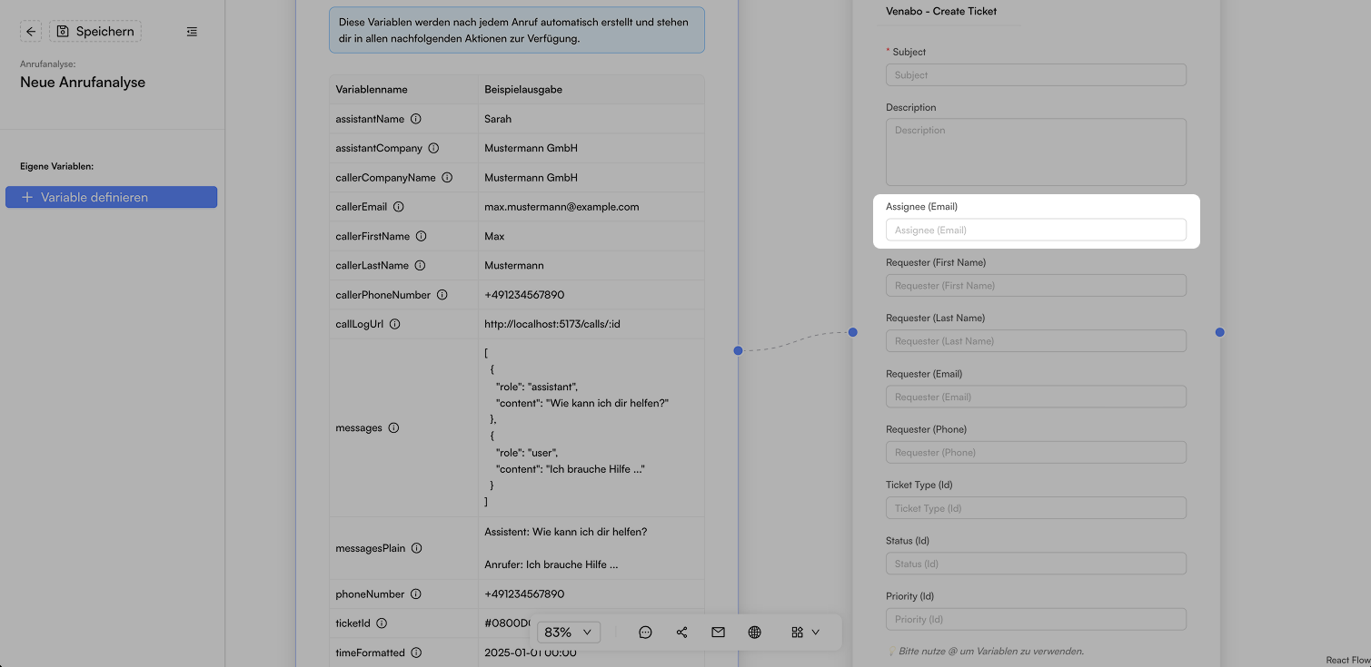Focus the Requester (Email) input field

[x=1036, y=397]
